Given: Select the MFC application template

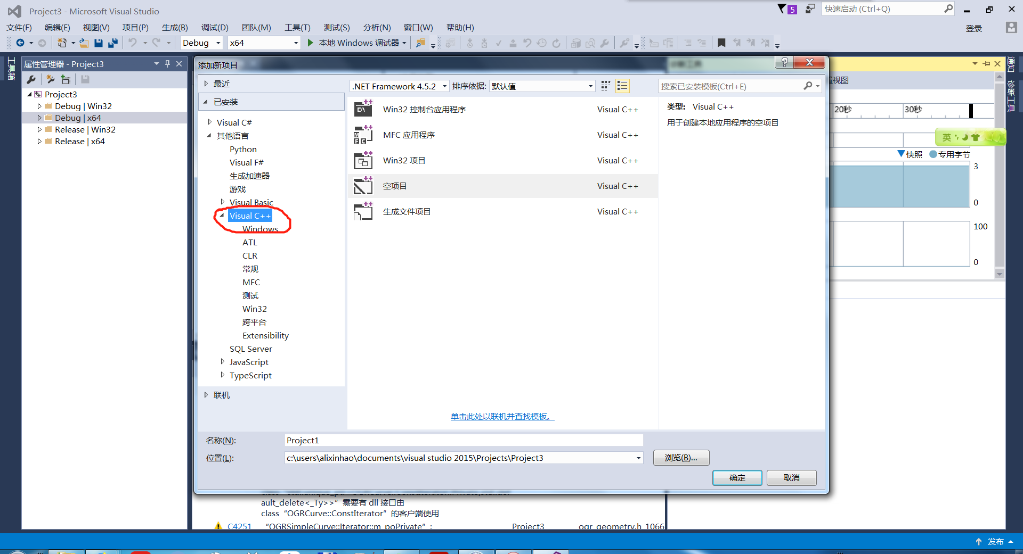Looking at the screenshot, I should (502, 135).
